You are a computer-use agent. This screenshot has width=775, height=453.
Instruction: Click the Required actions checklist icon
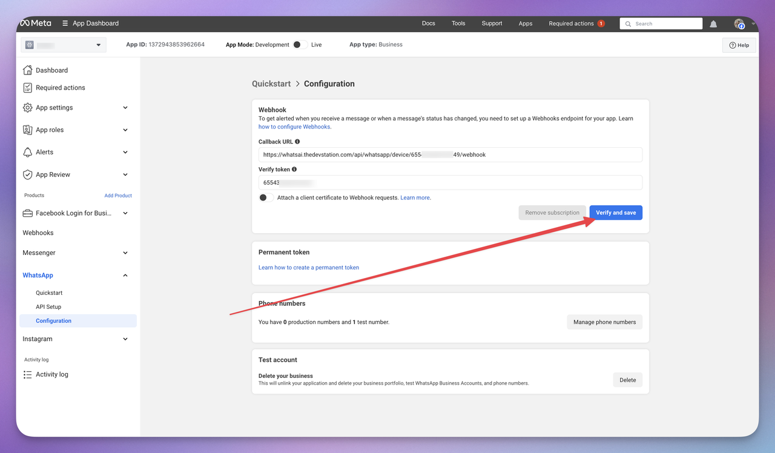point(27,88)
